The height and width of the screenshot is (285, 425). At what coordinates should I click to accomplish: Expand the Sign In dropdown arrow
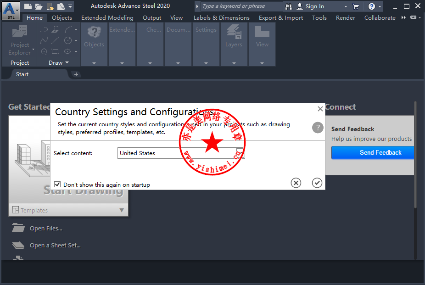pos(346,6)
